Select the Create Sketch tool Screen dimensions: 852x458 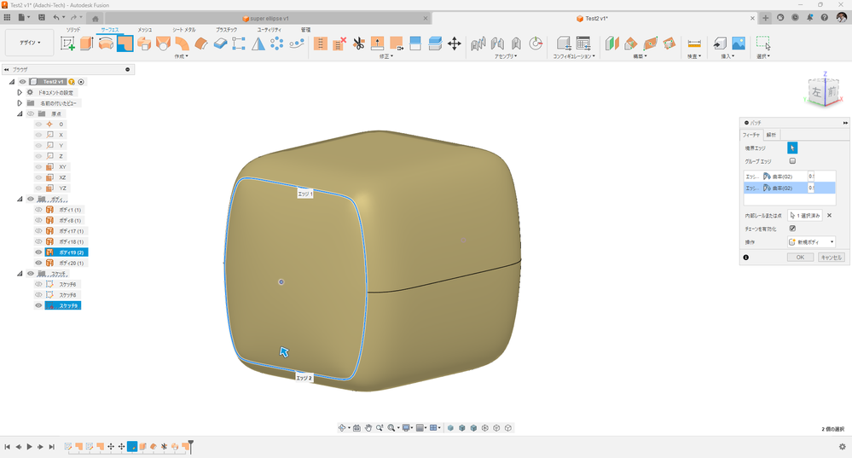pos(67,43)
